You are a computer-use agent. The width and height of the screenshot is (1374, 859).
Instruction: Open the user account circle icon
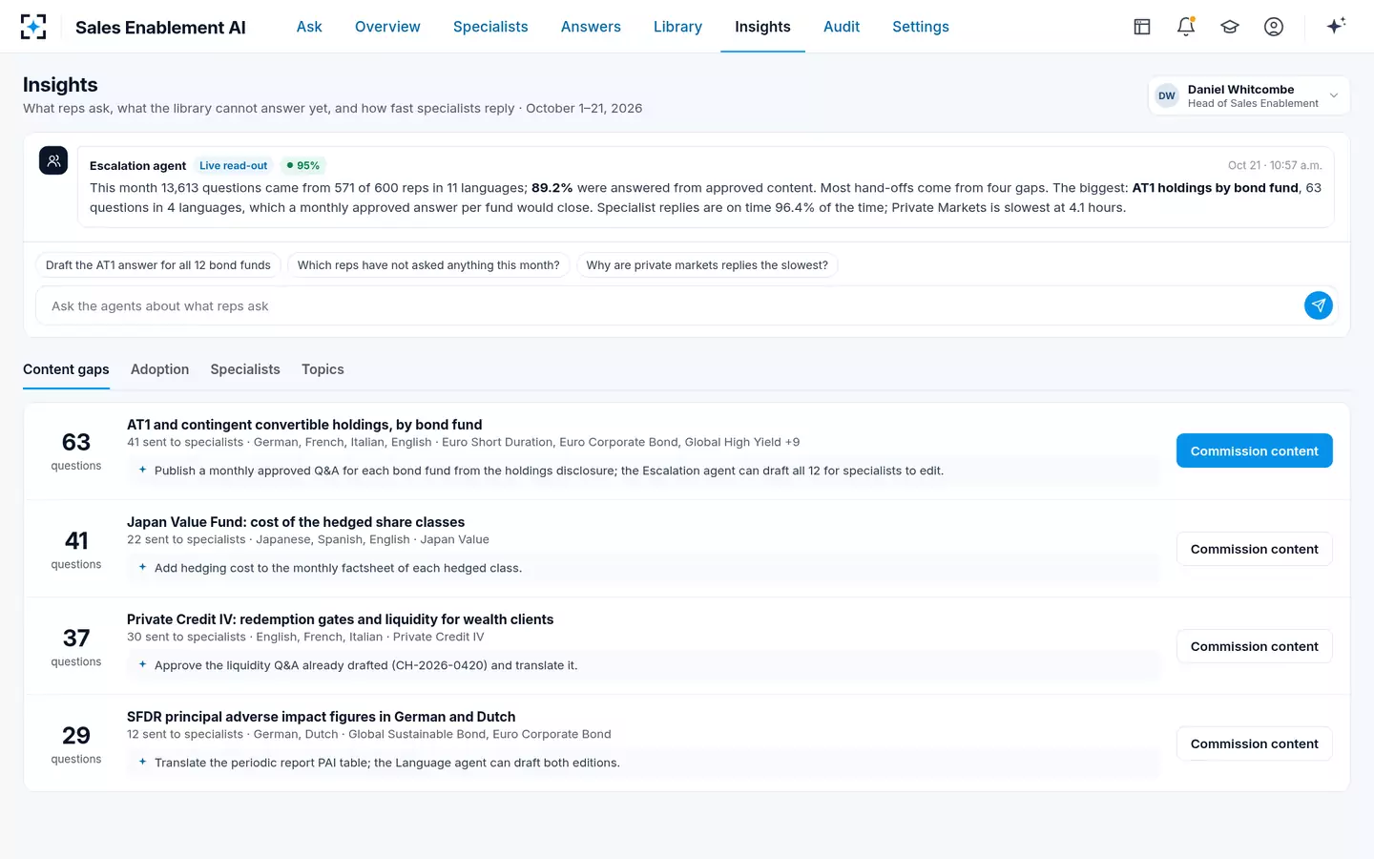click(x=1274, y=27)
